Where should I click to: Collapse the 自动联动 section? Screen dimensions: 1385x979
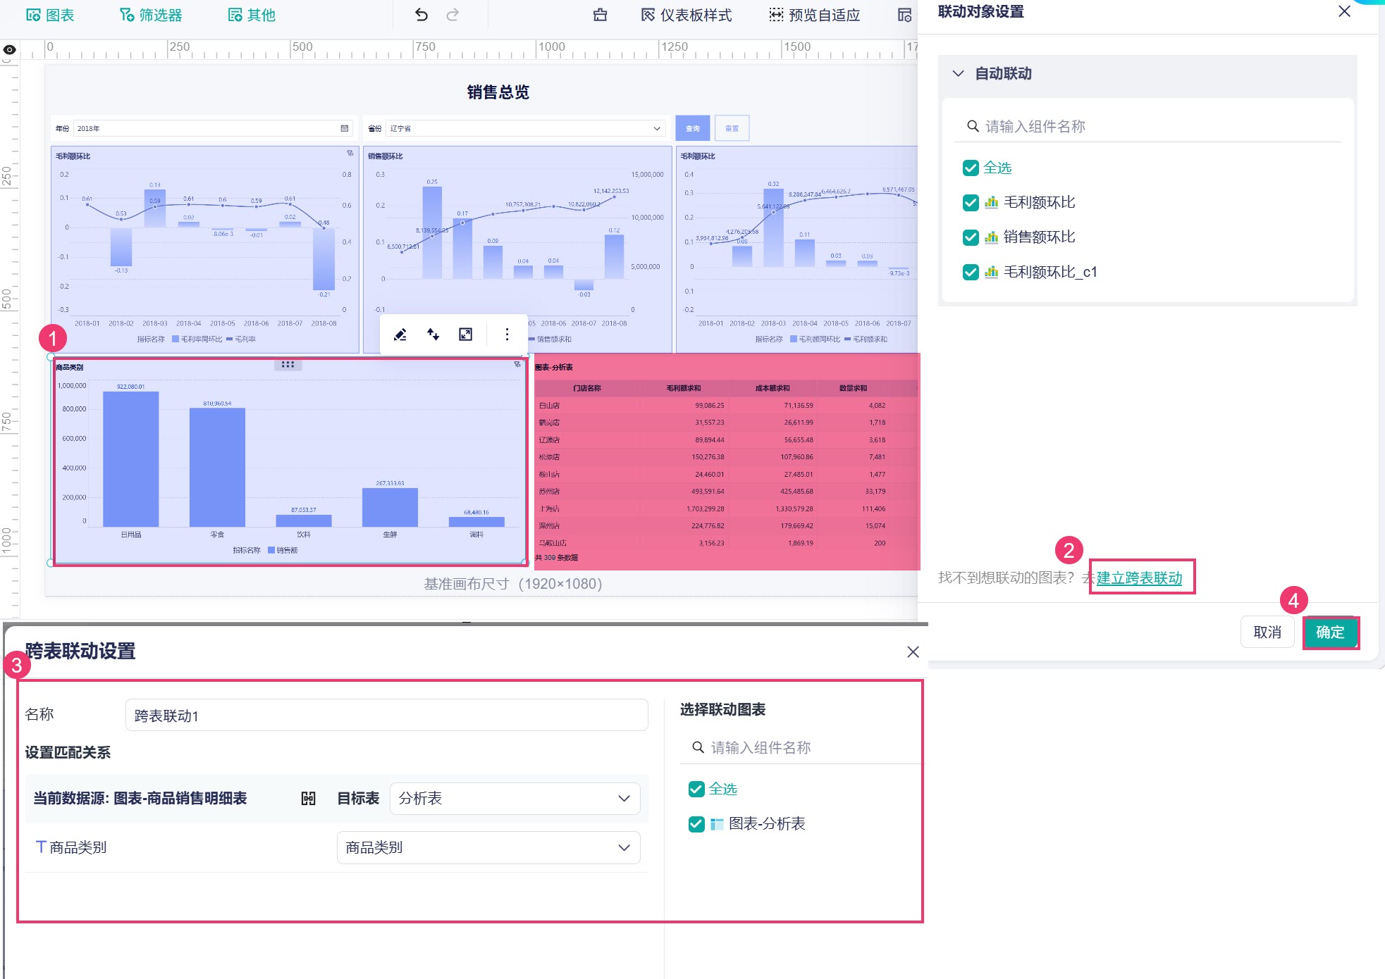[x=958, y=73]
